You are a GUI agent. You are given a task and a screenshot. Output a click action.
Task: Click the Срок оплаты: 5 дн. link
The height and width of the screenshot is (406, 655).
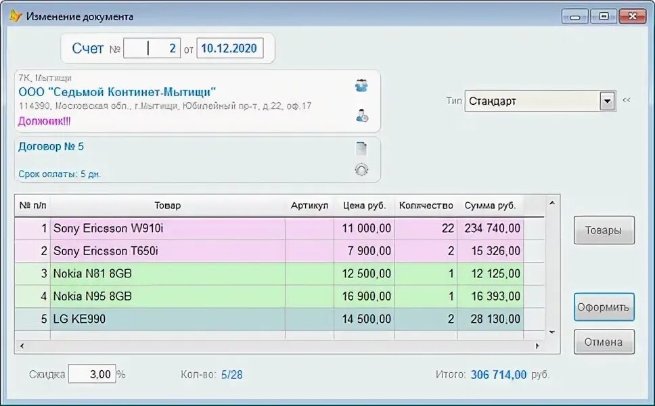point(60,174)
